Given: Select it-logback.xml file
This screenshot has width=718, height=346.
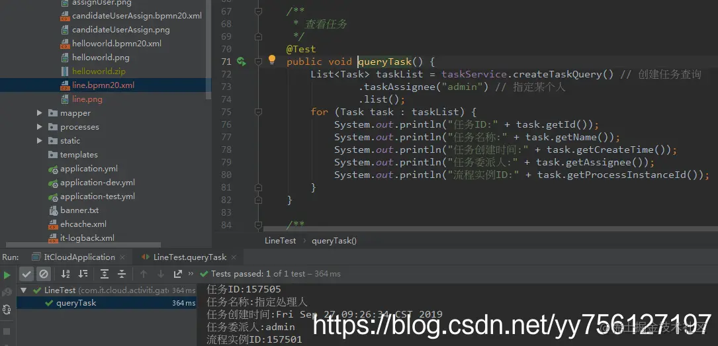Looking at the screenshot, I should pos(87,238).
